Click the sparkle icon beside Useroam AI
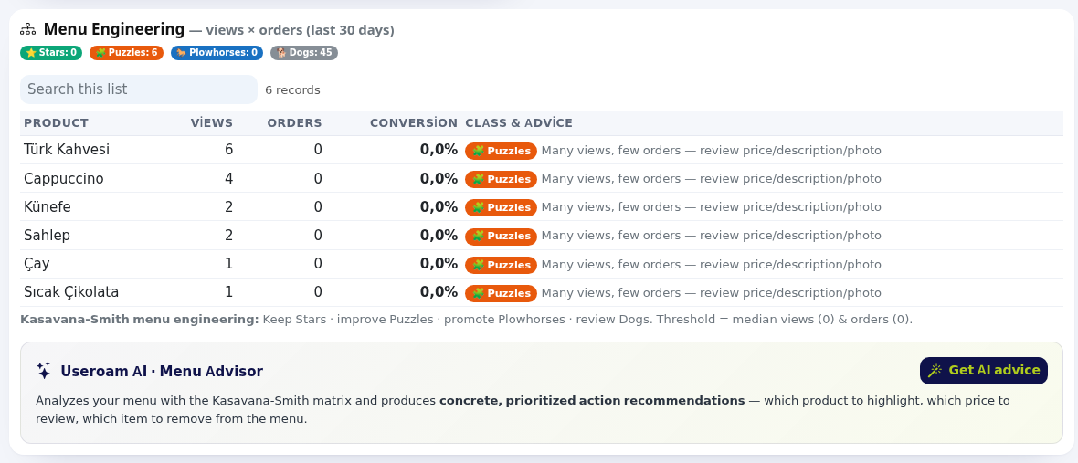The image size is (1078, 463). 43,371
